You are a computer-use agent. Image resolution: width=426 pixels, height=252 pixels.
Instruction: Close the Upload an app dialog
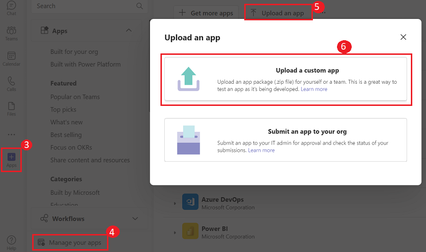[403, 37]
